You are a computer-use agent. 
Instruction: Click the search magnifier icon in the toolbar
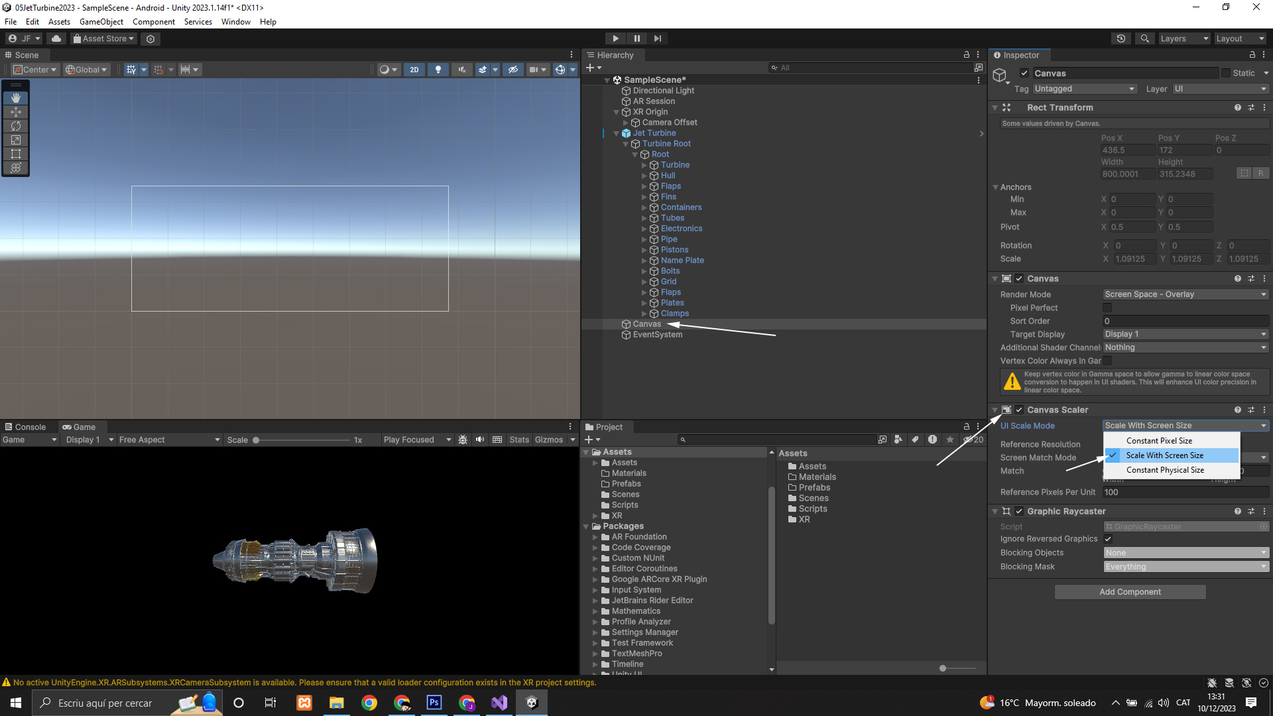click(1144, 38)
